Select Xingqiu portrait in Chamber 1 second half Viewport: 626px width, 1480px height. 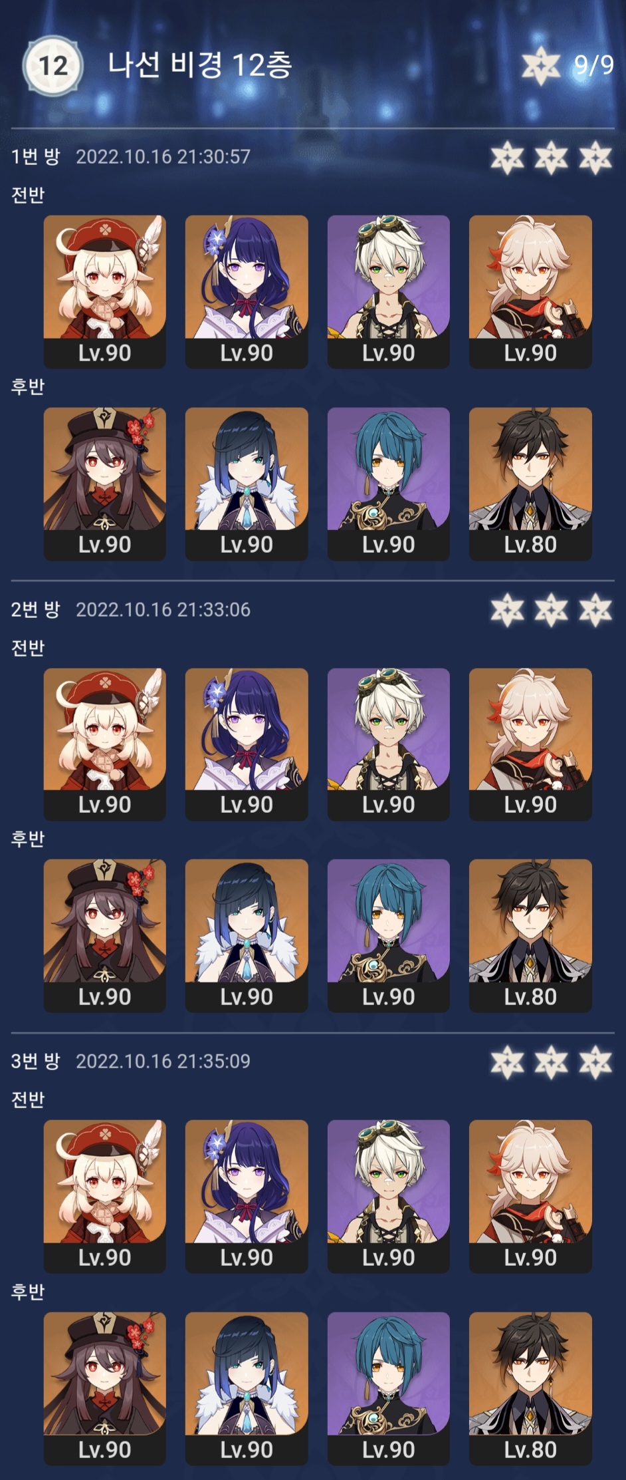(389, 484)
